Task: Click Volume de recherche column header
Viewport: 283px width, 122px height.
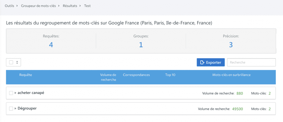Action: pyautogui.click(x=108, y=77)
